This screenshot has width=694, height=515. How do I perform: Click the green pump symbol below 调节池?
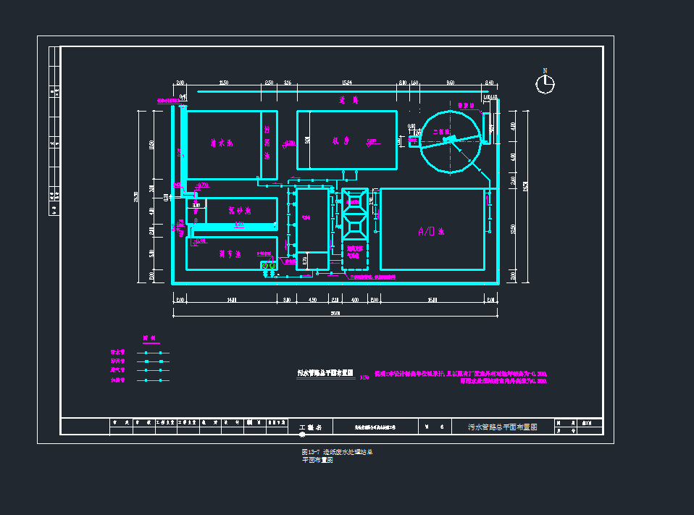click(269, 267)
